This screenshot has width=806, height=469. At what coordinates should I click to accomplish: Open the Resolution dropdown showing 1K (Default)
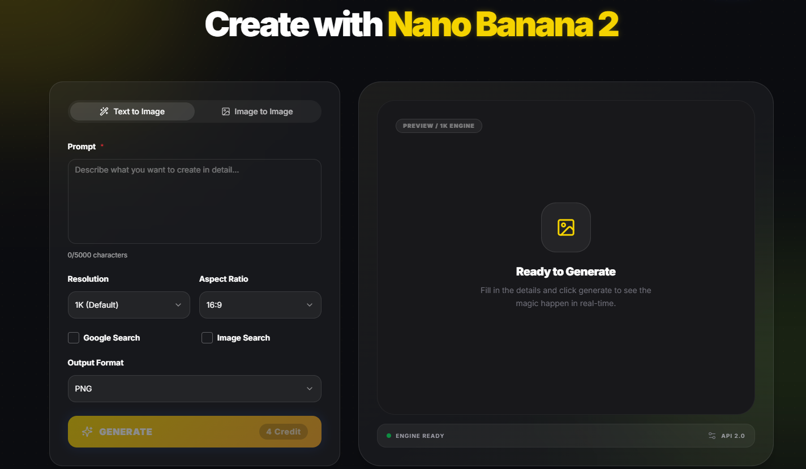(x=129, y=305)
